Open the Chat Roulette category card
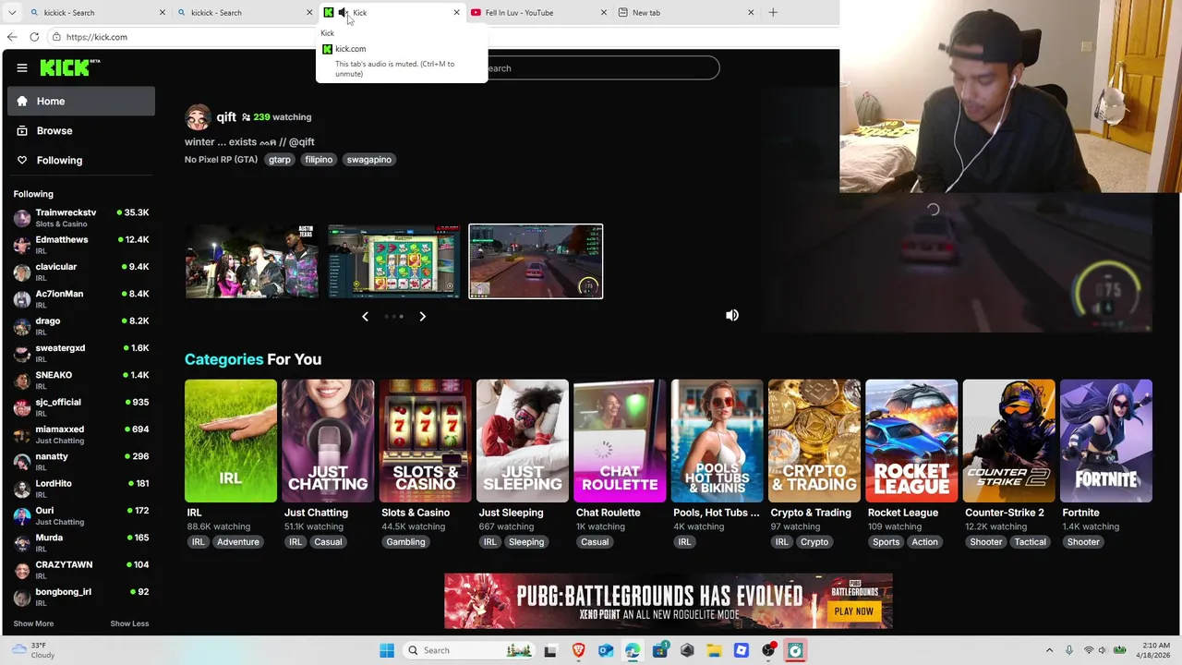 620,441
